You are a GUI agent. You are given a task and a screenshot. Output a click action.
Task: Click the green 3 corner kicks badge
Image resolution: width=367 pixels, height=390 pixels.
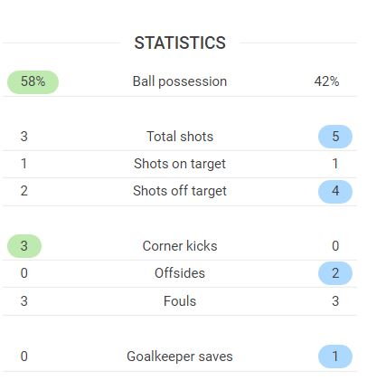pos(24,246)
